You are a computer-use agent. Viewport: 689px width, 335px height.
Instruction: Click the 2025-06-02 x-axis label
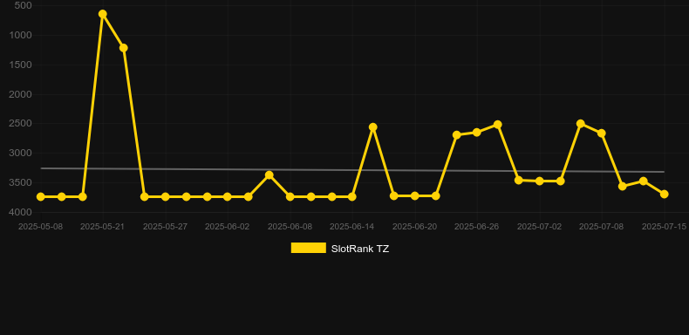point(227,227)
